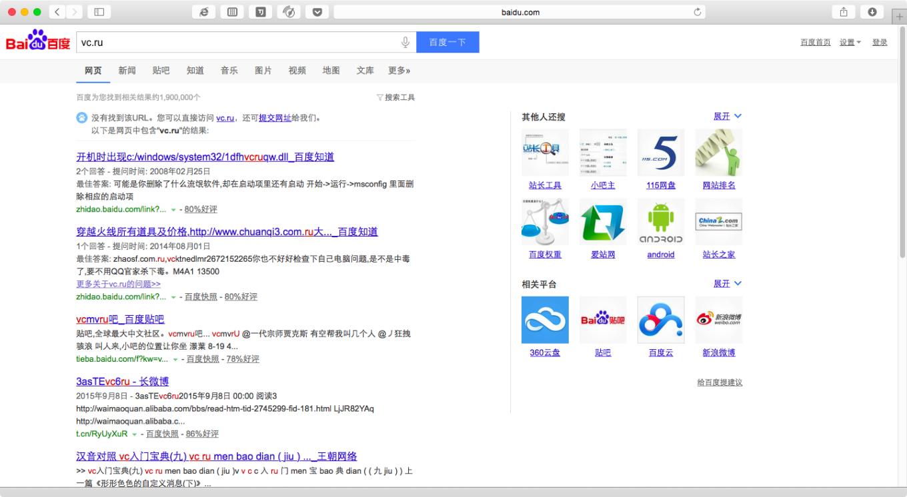Open the vcmvru吧_百度贴吧 result
This screenshot has height=497, width=907.
click(120, 319)
